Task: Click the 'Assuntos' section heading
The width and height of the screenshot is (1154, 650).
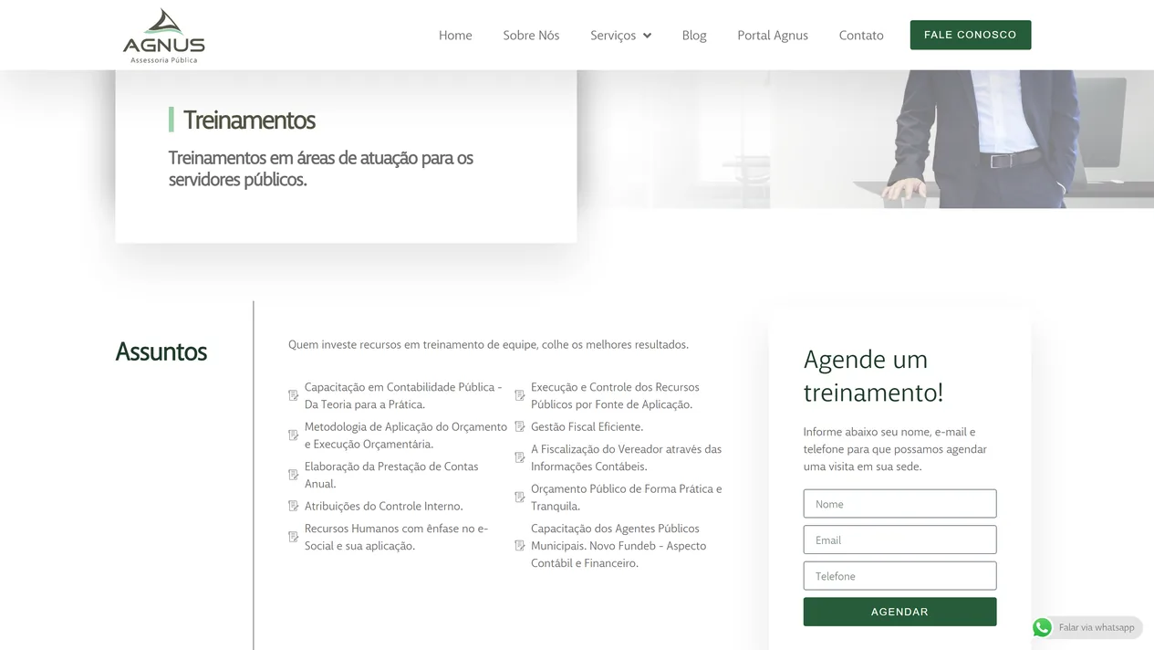Action: point(161,351)
